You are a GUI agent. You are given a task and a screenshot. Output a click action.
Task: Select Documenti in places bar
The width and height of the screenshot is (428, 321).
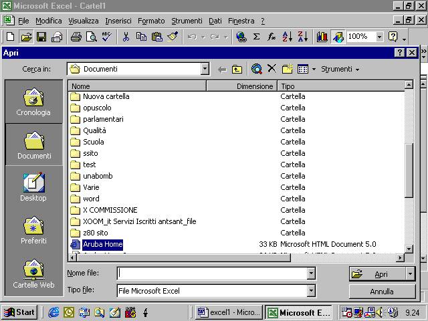tap(34, 145)
